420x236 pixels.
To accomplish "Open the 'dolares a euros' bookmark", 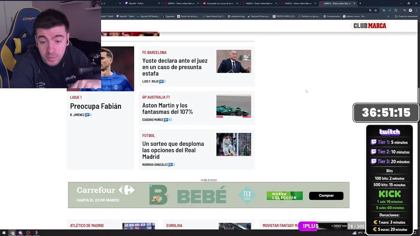I will 354,16.
